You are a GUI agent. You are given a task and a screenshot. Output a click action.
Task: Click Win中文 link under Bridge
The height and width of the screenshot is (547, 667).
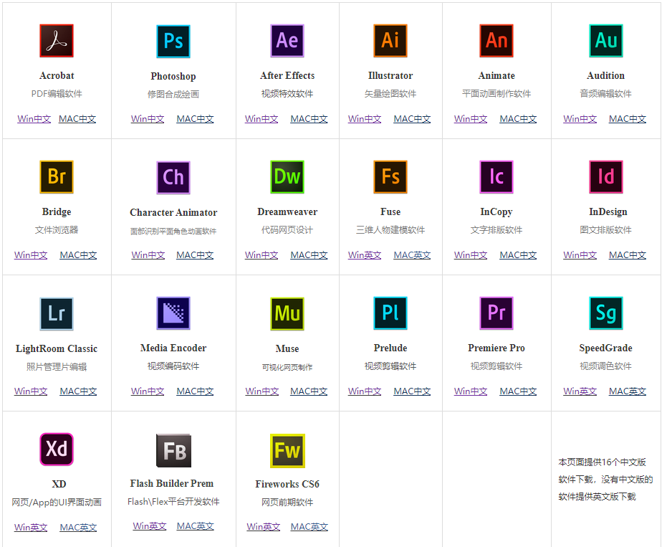(x=31, y=255)
